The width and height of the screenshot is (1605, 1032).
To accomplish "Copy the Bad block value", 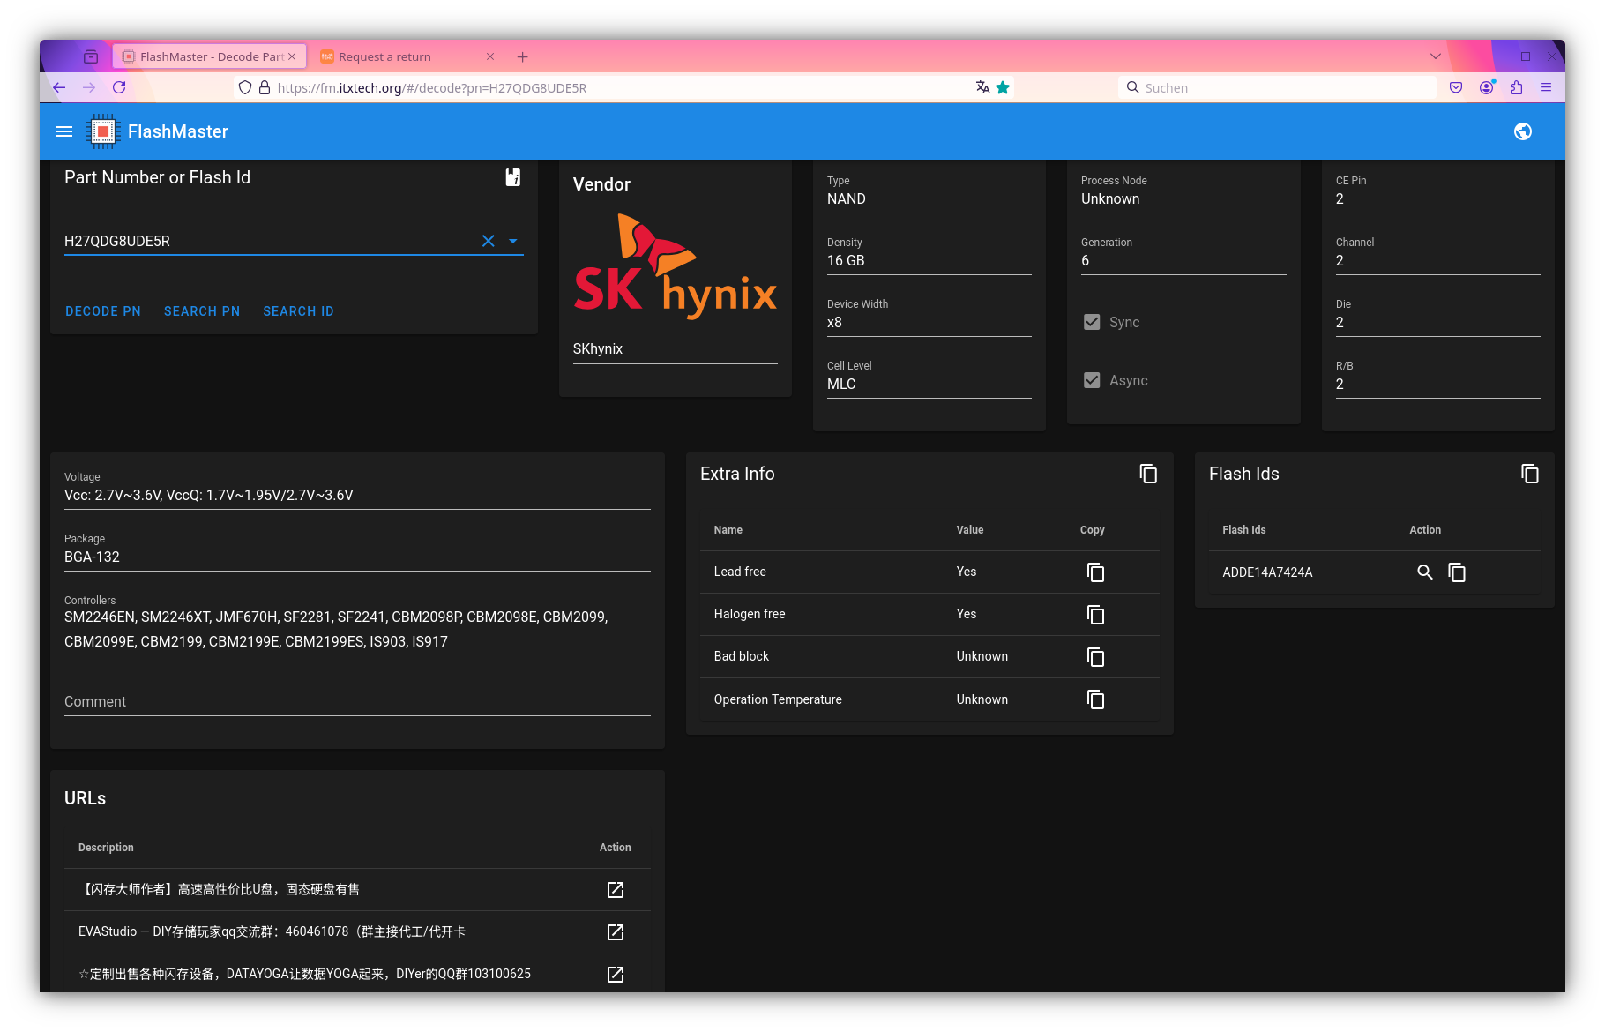I will (x=1095, y=657).
